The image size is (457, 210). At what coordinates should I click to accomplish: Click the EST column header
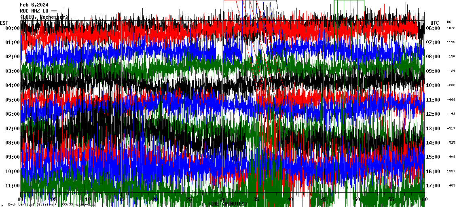click(4, 23)
